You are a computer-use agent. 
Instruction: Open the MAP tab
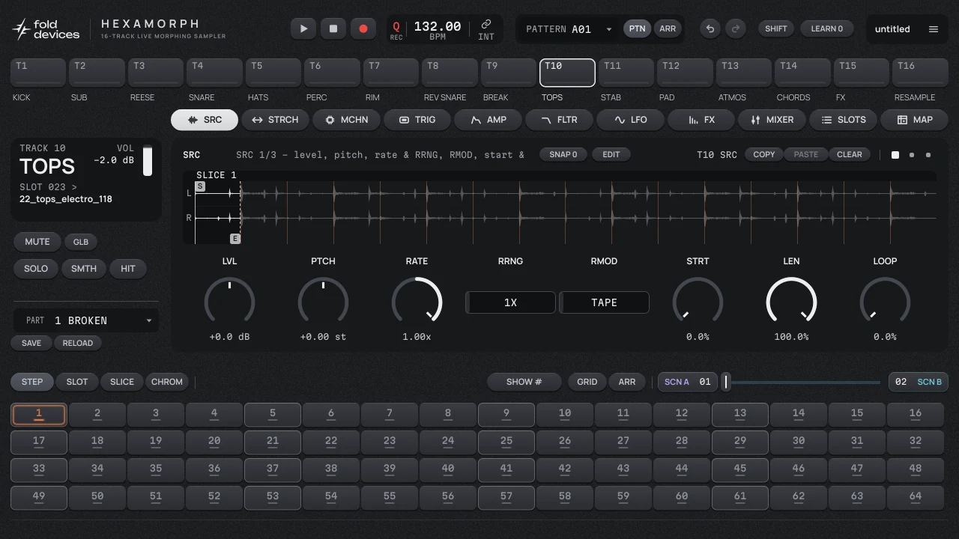(x=914, y=120)
